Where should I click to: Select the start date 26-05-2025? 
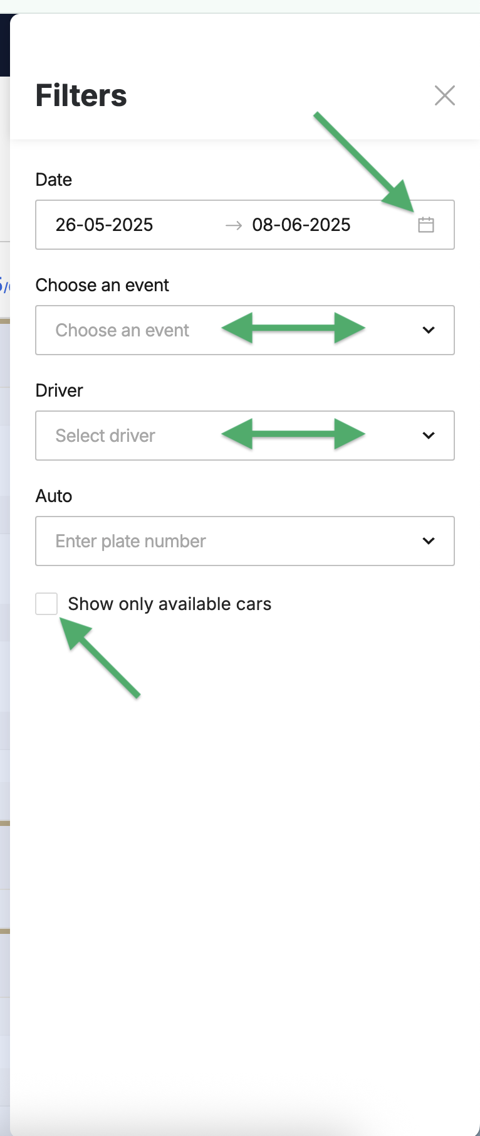pos(104,225)
